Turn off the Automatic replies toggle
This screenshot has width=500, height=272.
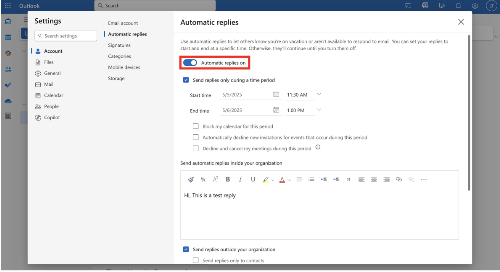pyautogui.click(x=190, y=63)
